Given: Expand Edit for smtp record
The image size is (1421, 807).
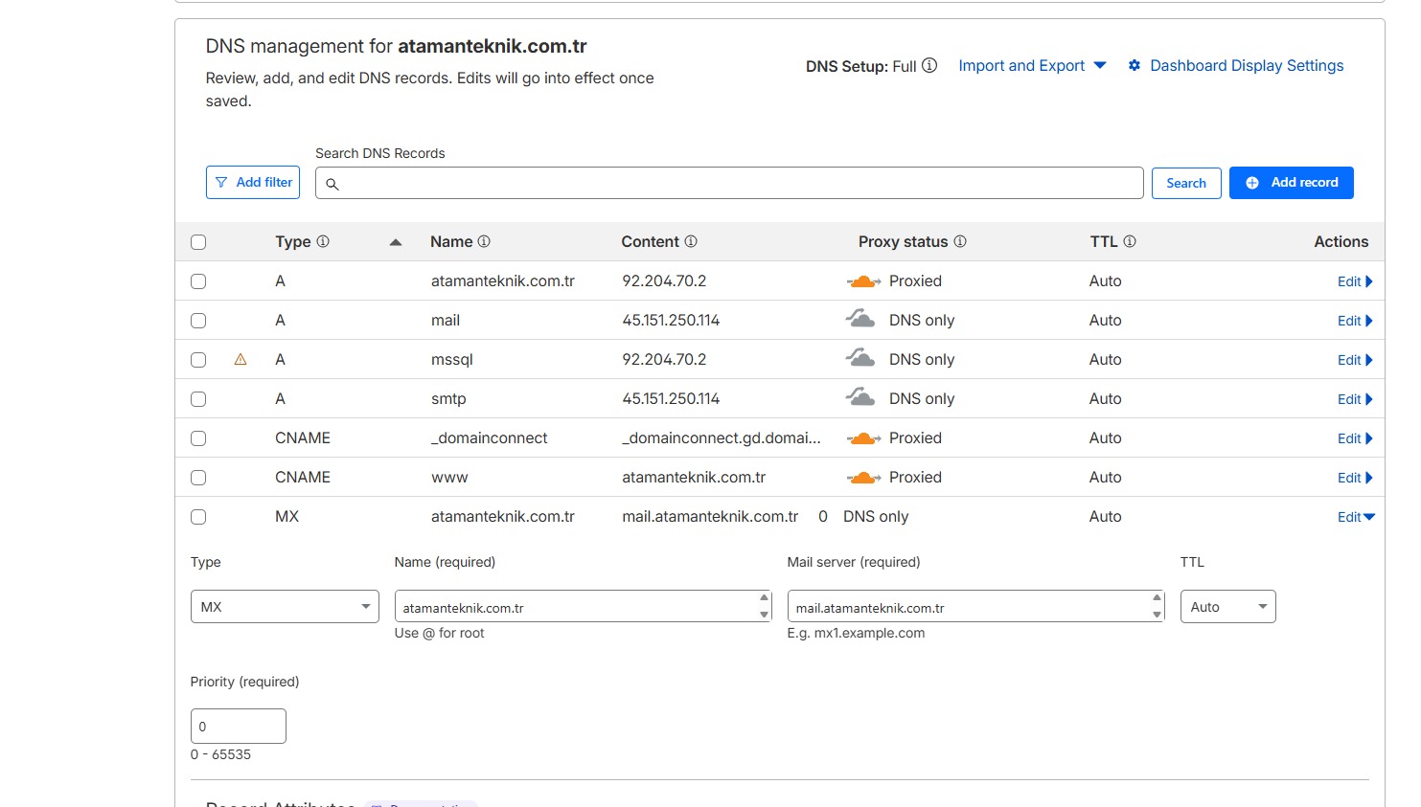Looking at the screenshot, I should coord(1355,399).
